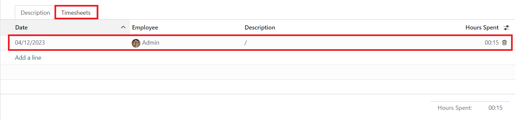Click the first empty row under Add a line
Screen dimensions: 515x120
click(257, 72)
